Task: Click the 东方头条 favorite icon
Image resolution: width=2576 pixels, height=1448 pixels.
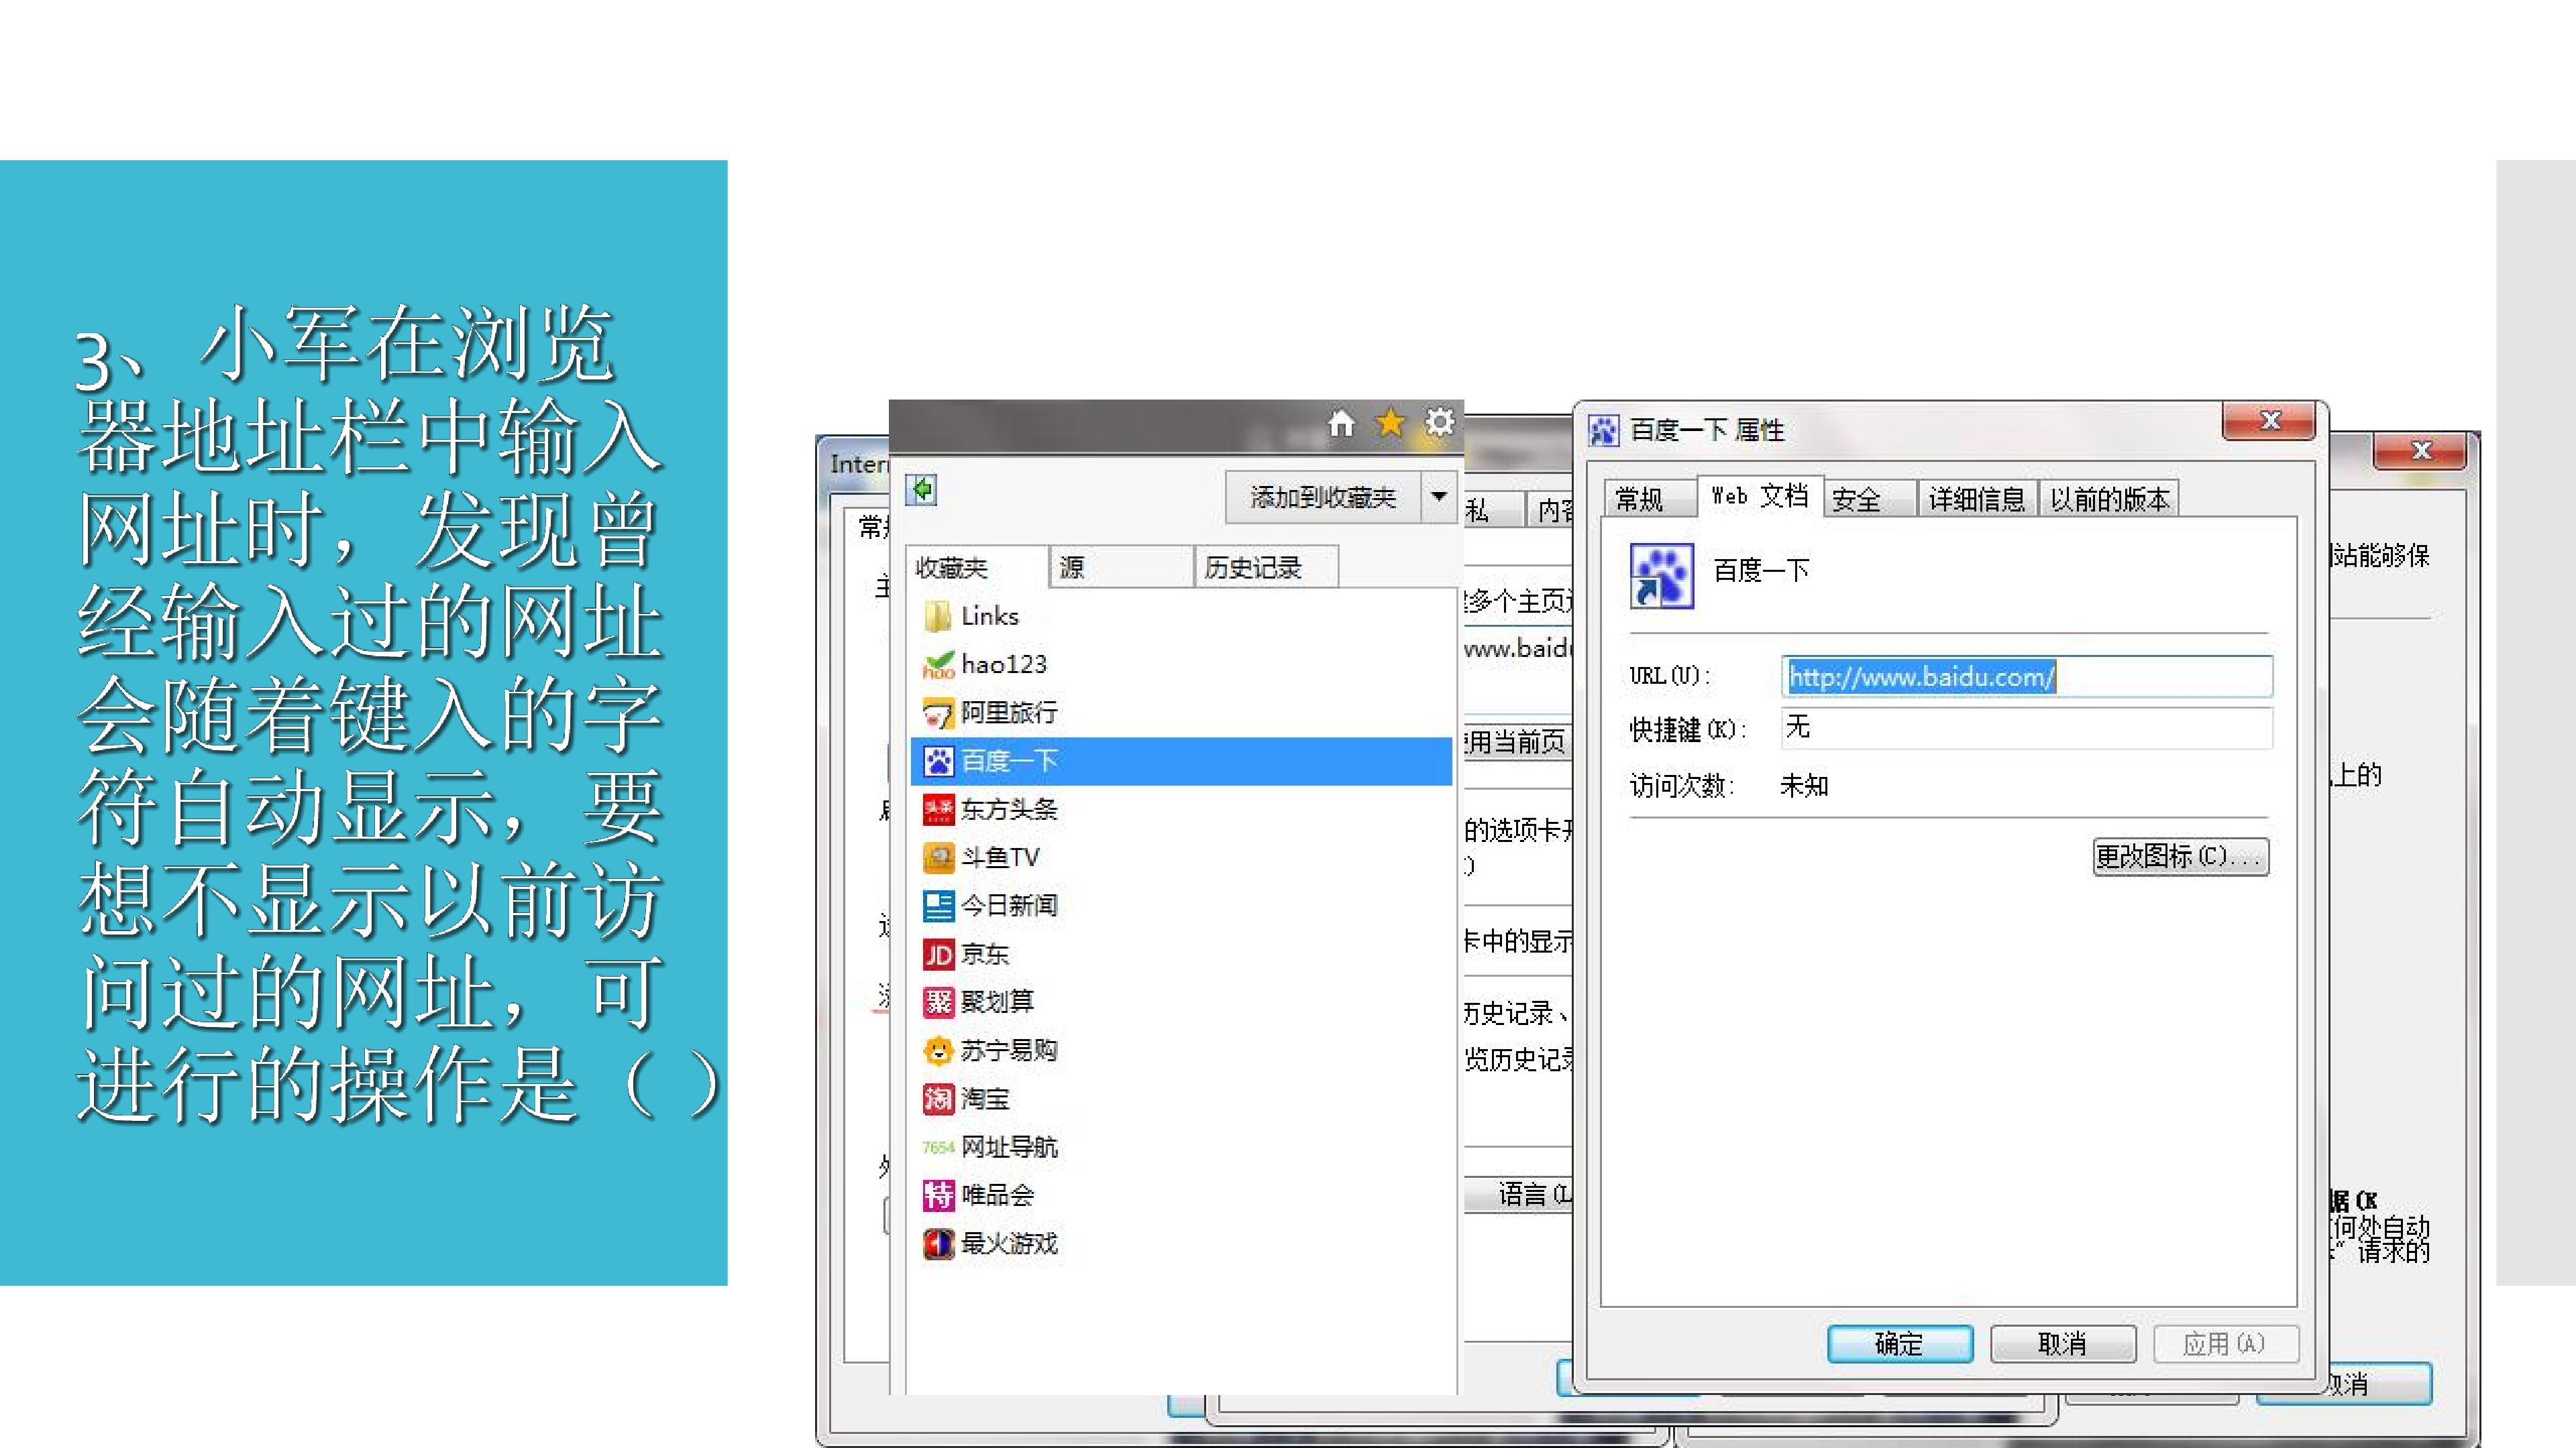Action: point(938,809)
